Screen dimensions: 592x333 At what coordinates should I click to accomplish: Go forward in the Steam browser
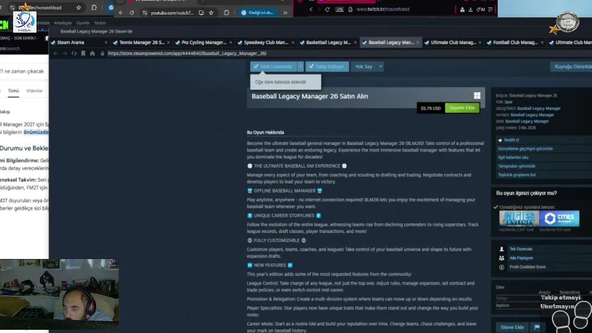[x=65, y=54]
